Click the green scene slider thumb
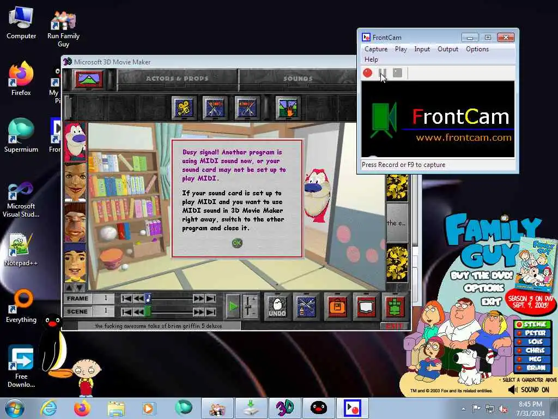The image size is (558, 419). (148, 312)
